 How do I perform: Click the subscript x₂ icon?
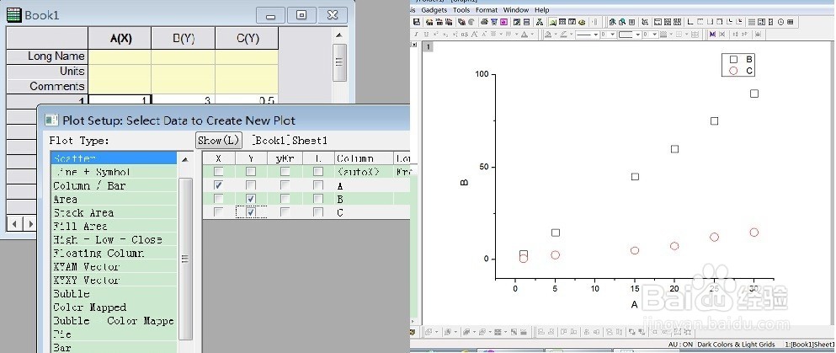pyautogui.click(x=445, y=35)
